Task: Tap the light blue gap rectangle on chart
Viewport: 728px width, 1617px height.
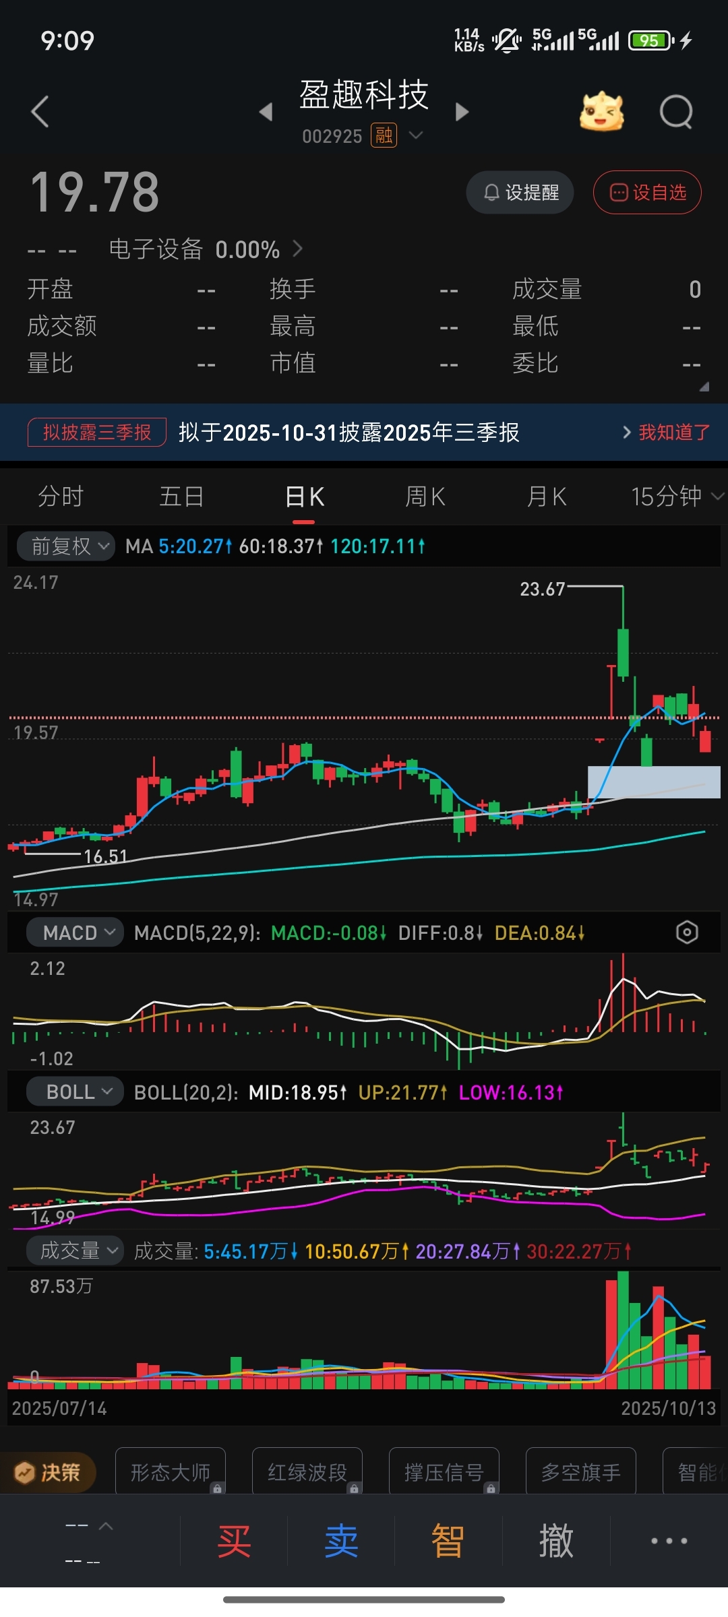Action: coord(654,782)
